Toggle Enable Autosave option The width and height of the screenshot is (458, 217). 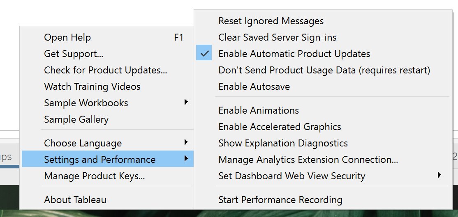pos(323,87)
